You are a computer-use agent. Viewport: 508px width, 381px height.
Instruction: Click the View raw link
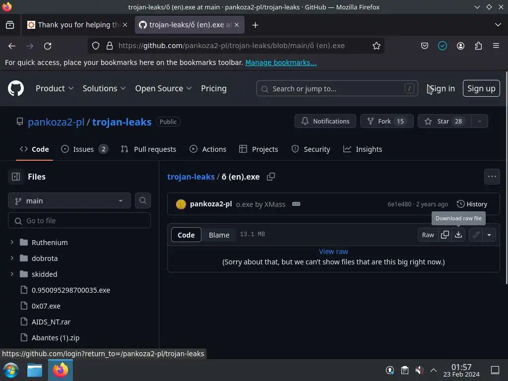[333, 252]
